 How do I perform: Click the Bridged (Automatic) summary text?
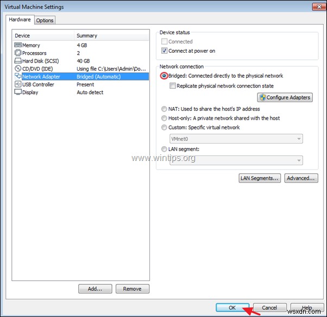99,77
